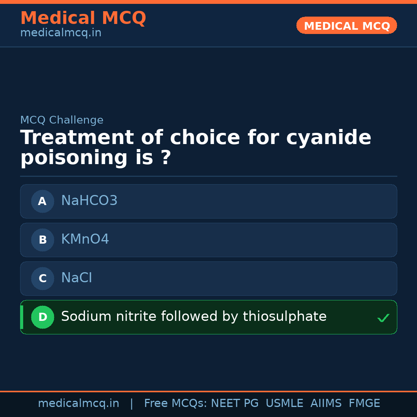Select the KMnO4 answer option

pyautogui.click(x=208, y=240)
